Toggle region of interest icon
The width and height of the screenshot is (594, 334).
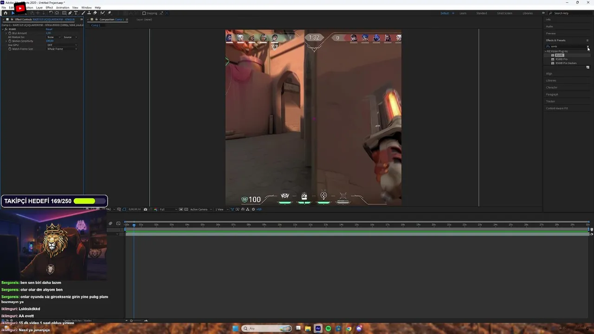tap(181, 209)
